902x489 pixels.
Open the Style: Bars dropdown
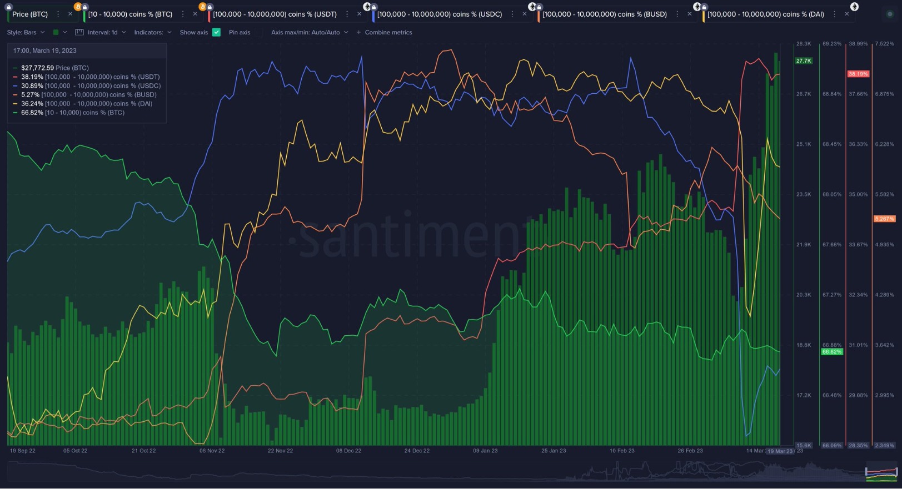26,33
